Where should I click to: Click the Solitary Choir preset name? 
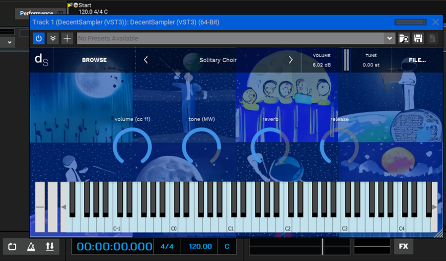(218, 60)
